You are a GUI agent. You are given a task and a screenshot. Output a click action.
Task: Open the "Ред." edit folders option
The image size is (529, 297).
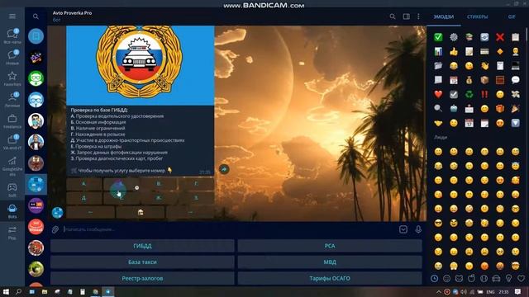(12, 233)
